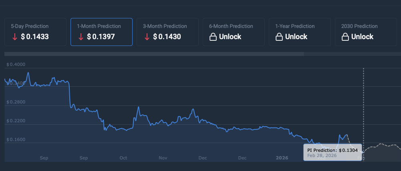
Task: Click the lock icon for 6-Month Prediction
Action: coord(213,37)
